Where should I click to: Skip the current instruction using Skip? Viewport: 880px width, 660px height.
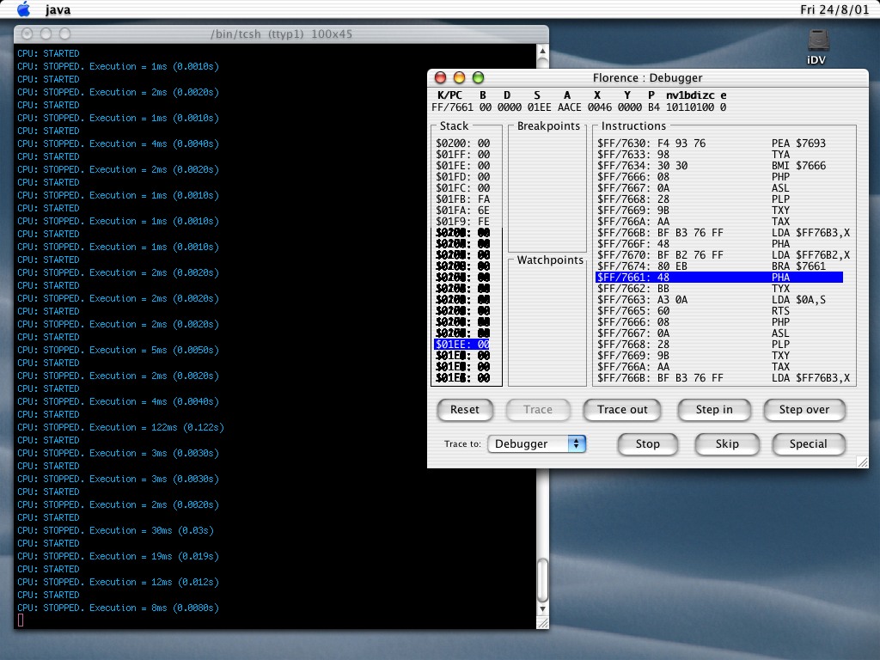point(727,444)
